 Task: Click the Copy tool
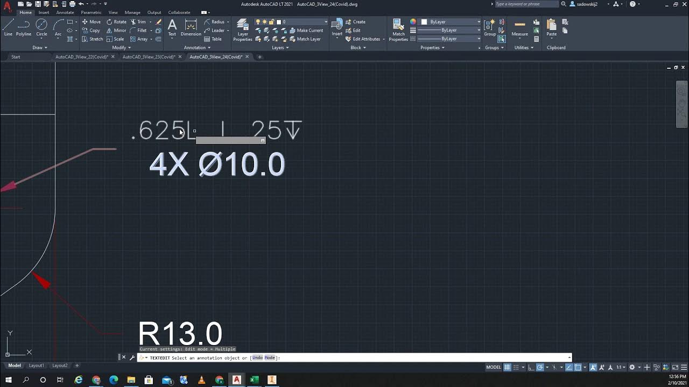pyautogui.click(x=91, y=31)
